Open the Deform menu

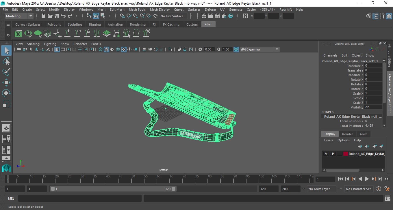tap(210, 10)
